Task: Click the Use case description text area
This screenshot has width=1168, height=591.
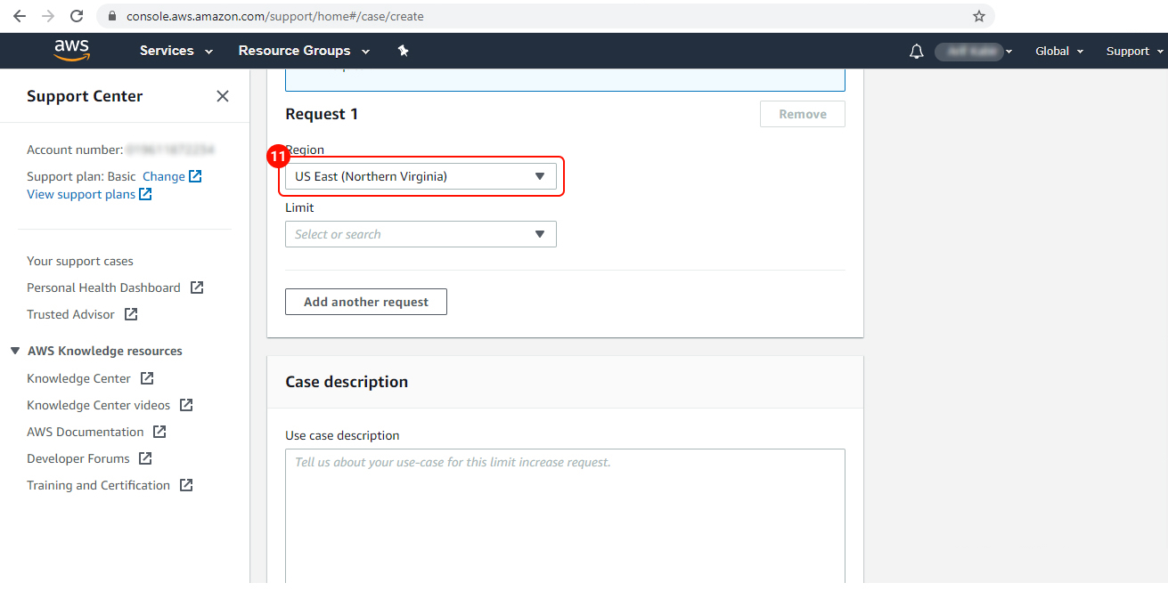Action: tap(565, 516)
